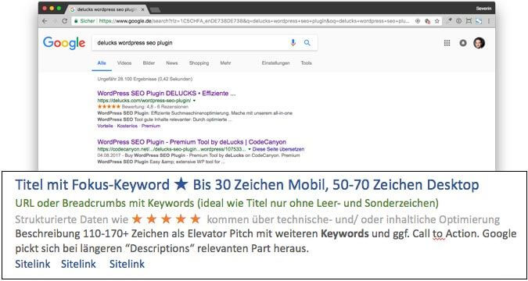Expand dropdown arrow beside delucks.com URL

click(194, 101)
